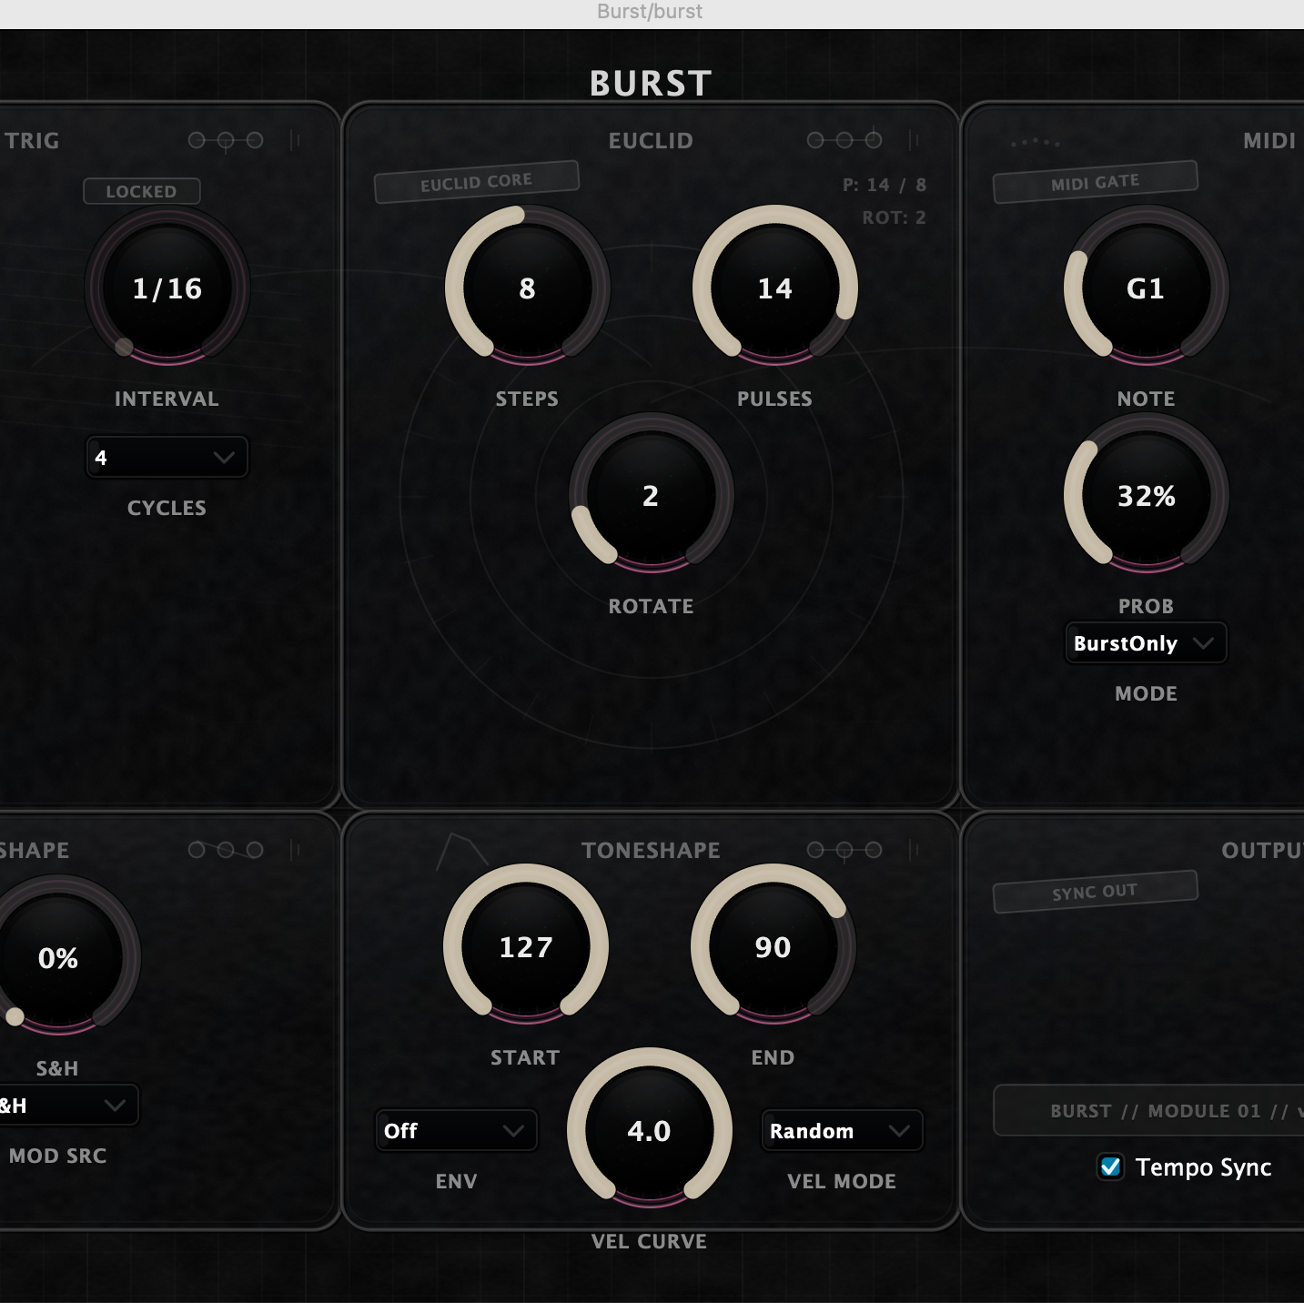Viewport: 1304px width, 1303px height.
Task: Toggle the LOCKED button in the TRIG panel
Action: [x=140, y=190]
